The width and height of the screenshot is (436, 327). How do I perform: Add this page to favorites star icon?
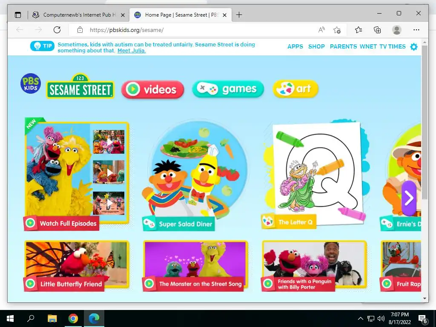(x=337, y=30)
